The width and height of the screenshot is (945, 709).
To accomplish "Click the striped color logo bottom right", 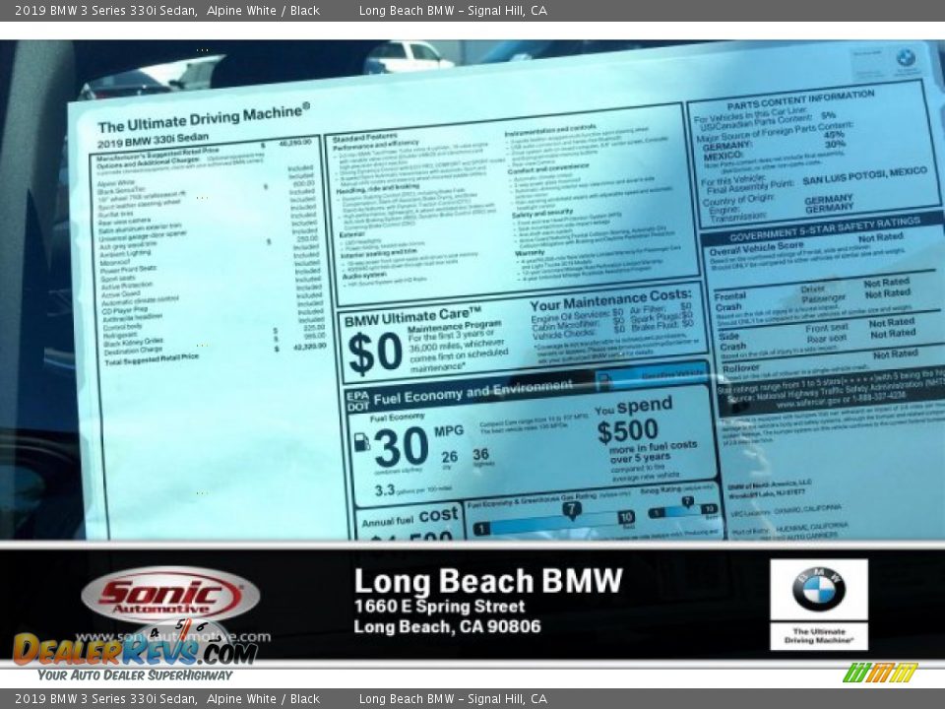I will (880, 673).
